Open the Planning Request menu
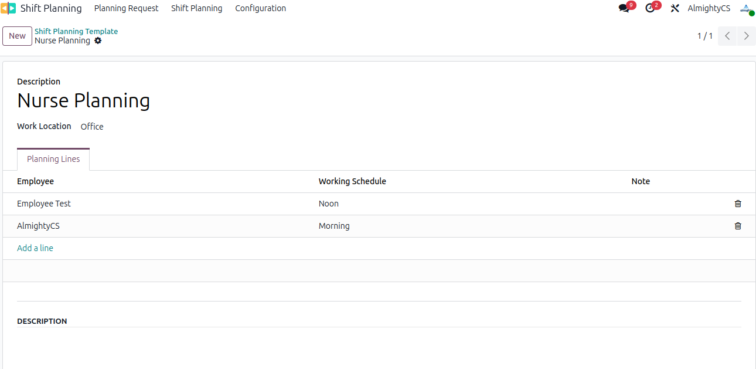The image size is (756, 369). 126,8
